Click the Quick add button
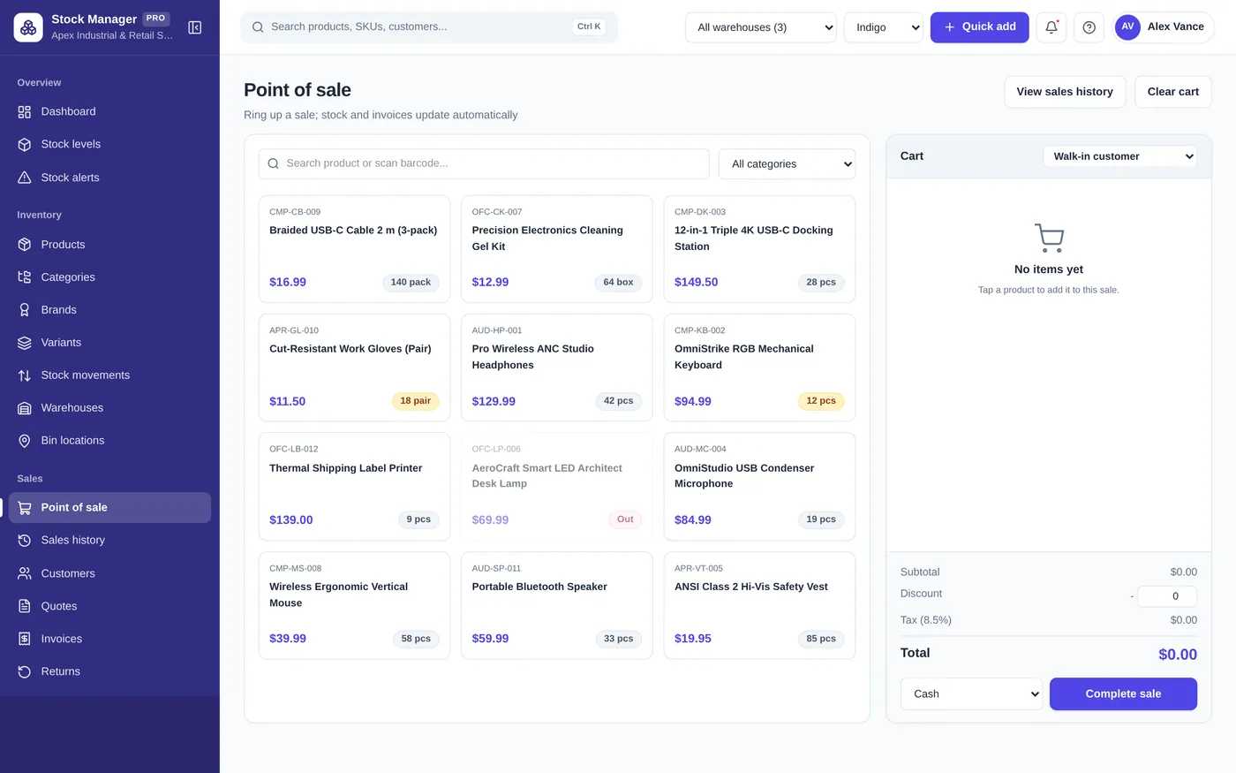Image resolution: width=1236 pixels, height=773 pixels. 980,27
